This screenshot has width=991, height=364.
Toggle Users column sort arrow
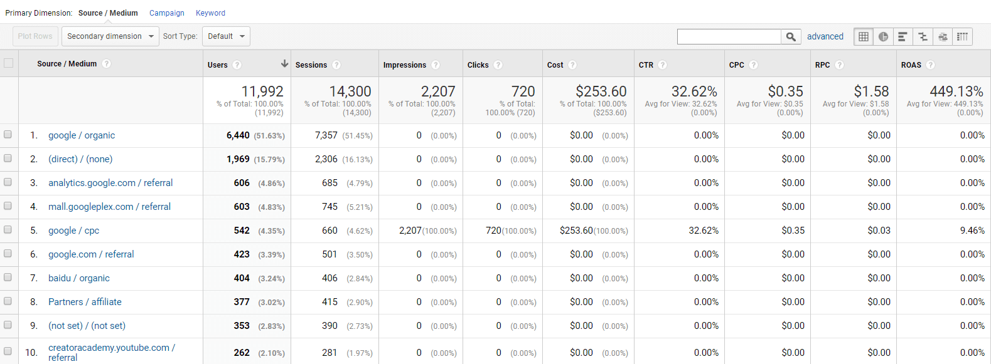[284, 64]
